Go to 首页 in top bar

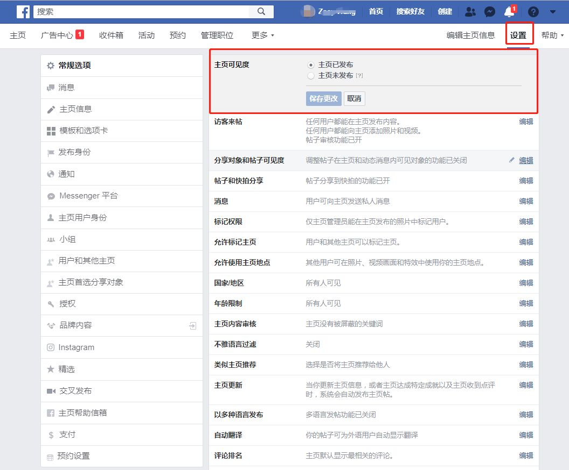pyautogui.click(x=376, y=12)
